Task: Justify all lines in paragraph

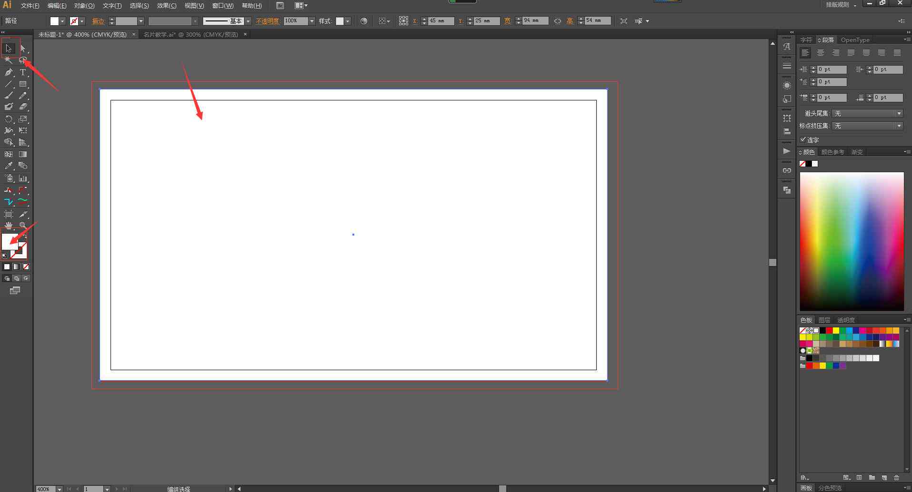Action: [x=897, y=53]
